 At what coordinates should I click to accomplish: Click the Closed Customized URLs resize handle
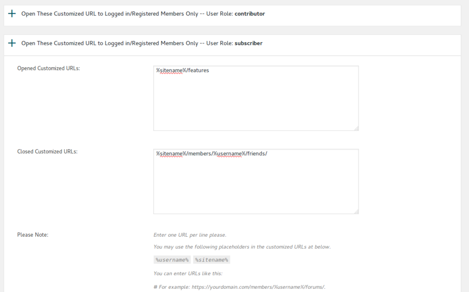coord(356,212)
